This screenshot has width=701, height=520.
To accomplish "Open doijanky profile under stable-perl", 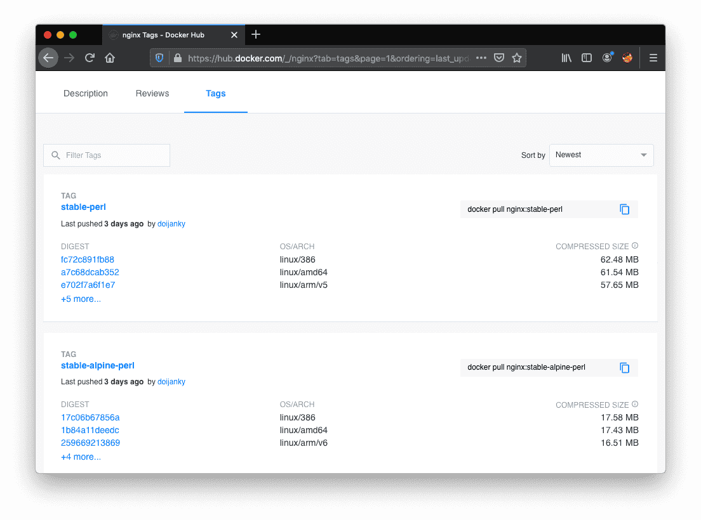I will [171, 224].
